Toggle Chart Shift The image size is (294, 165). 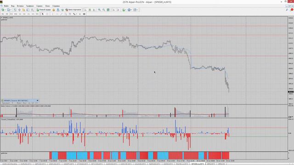pyautogui.click(x=118, y=10)
